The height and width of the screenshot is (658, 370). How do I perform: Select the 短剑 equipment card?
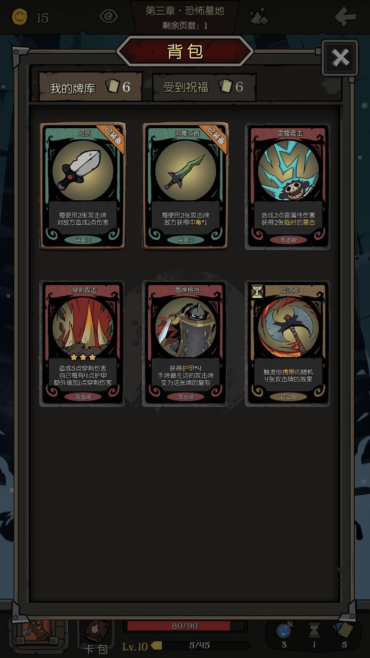(x=82, y=186)
